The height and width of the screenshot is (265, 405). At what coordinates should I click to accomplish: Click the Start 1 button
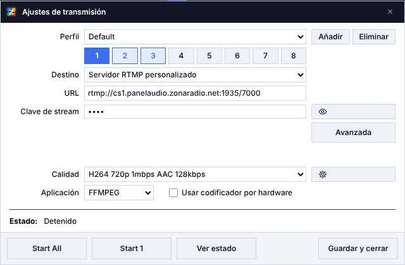[x=132, y=249]
